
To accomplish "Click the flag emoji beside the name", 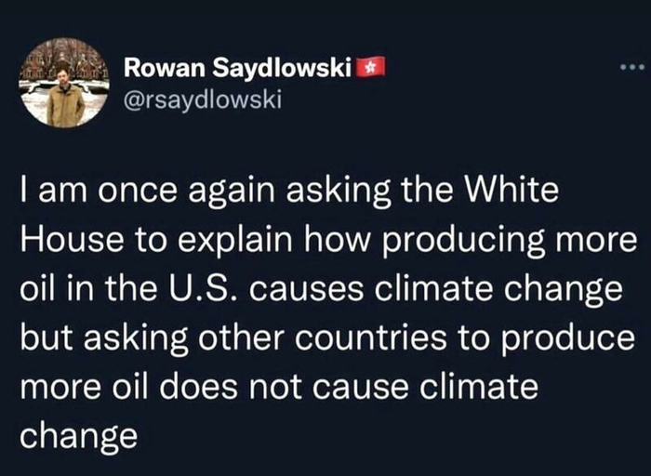I will (x=372, y=67).
